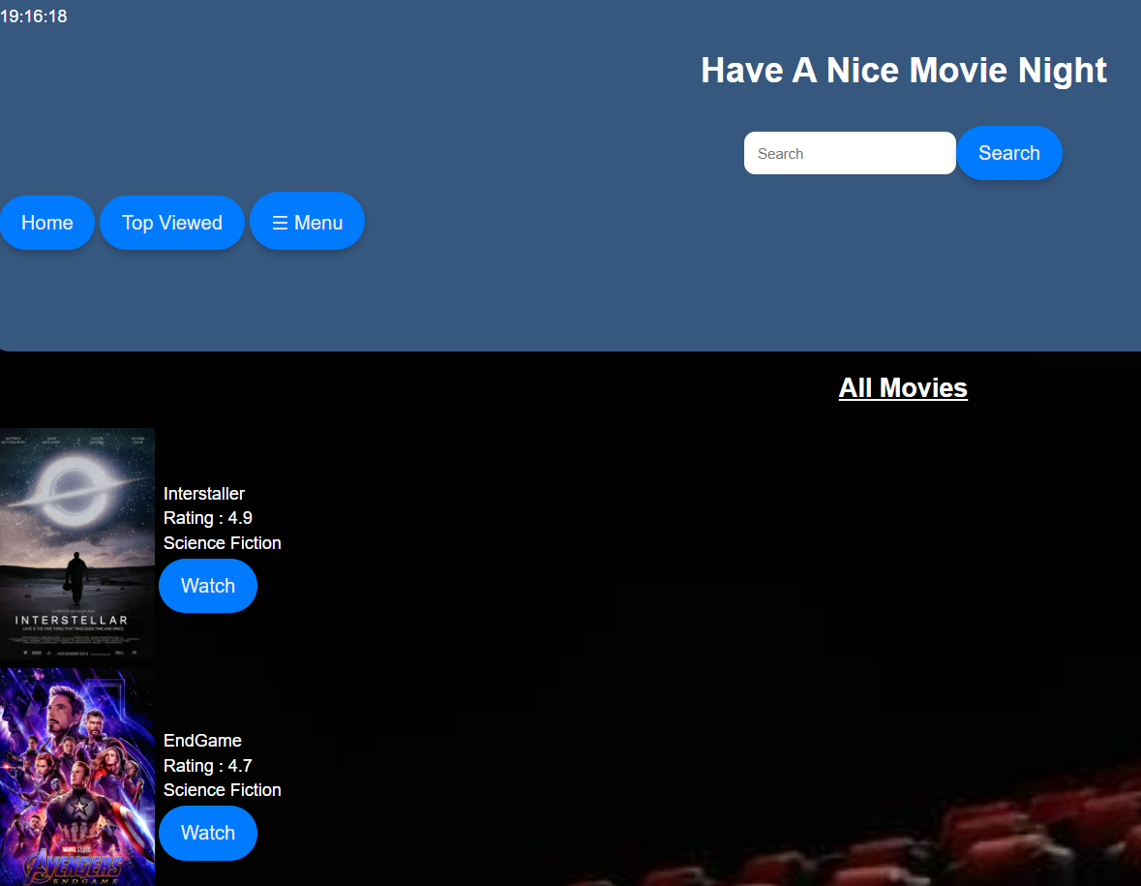The width and height of the screenshot is (1141, 886).
Task: Click the EndGame movie title text
Action: pos(202,741)
